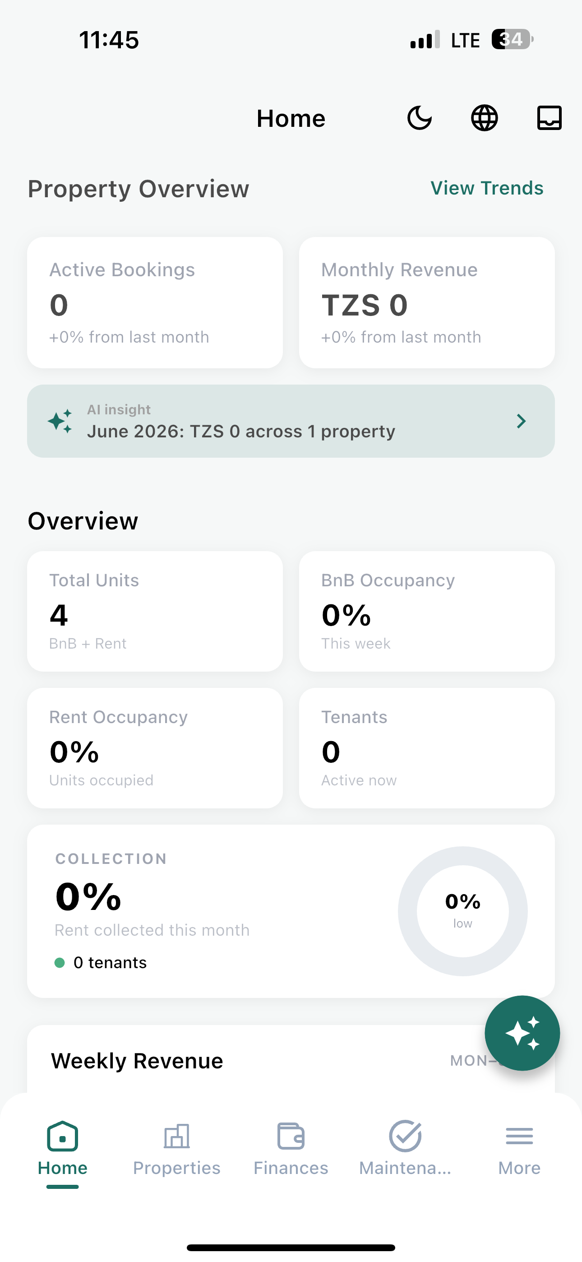Expand AI insight with the chevron arrow
The image size is (582, 1262).
click(x=521, y=421)
